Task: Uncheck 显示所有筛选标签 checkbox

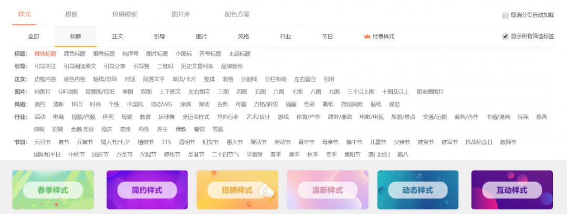Action: click(x=505, y=37)
